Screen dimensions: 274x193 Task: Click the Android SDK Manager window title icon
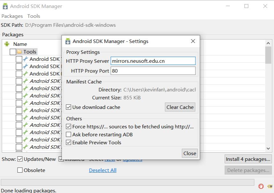(x=5, y=6)
